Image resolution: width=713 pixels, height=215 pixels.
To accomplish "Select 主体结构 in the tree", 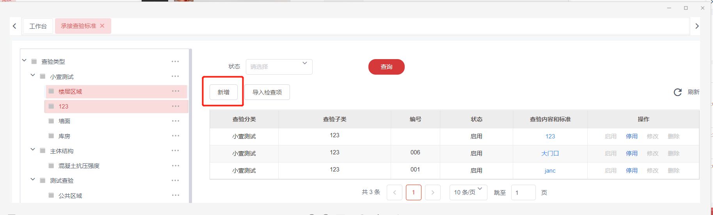I will 62,151.
